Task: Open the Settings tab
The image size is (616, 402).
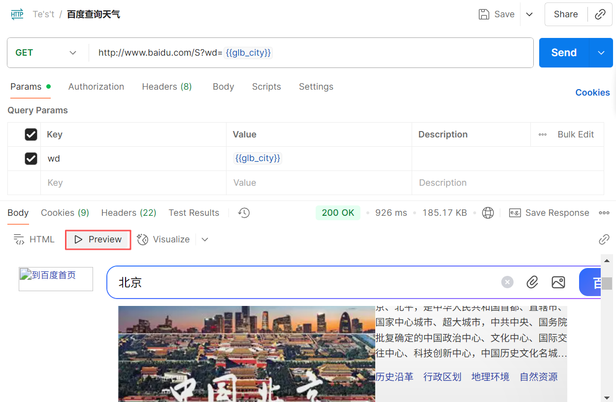Action: pos(316,87)
